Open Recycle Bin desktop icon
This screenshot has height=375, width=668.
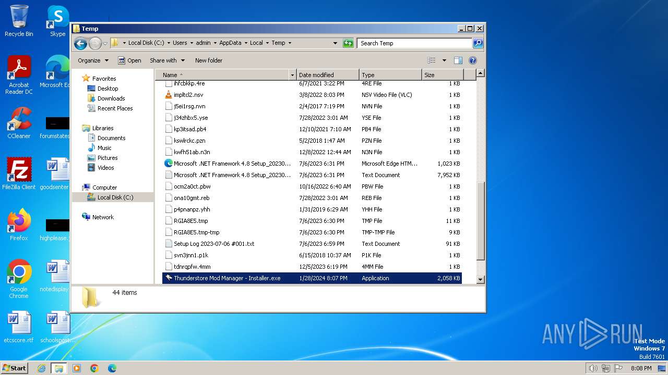tap(19, 21)
